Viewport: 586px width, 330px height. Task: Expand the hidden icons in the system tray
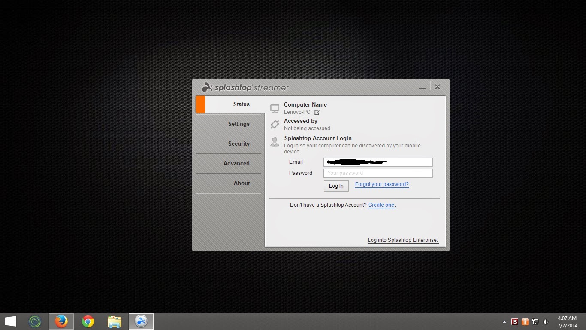504,321
